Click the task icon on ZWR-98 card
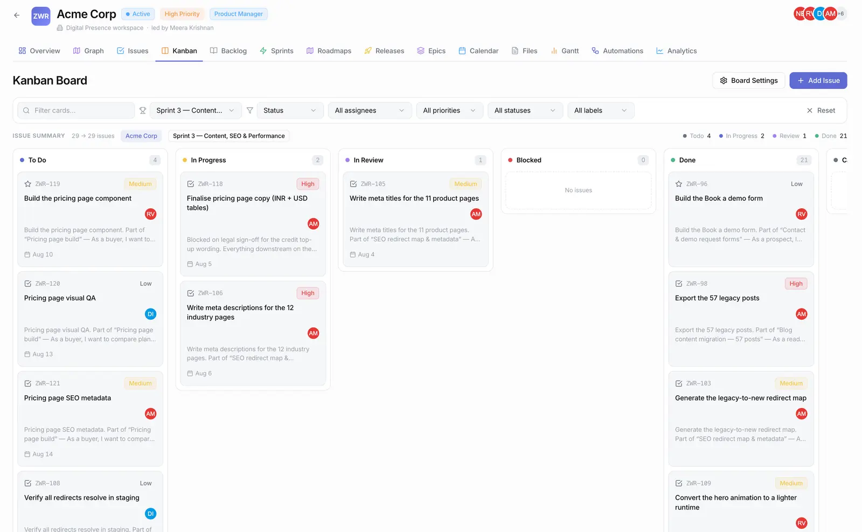Screen dimensions: 862x532 click(679, 284)
